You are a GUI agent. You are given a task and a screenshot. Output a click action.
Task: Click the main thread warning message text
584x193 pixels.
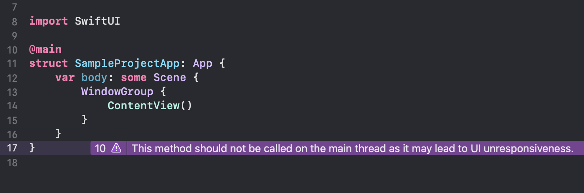[x=352, y=148]
